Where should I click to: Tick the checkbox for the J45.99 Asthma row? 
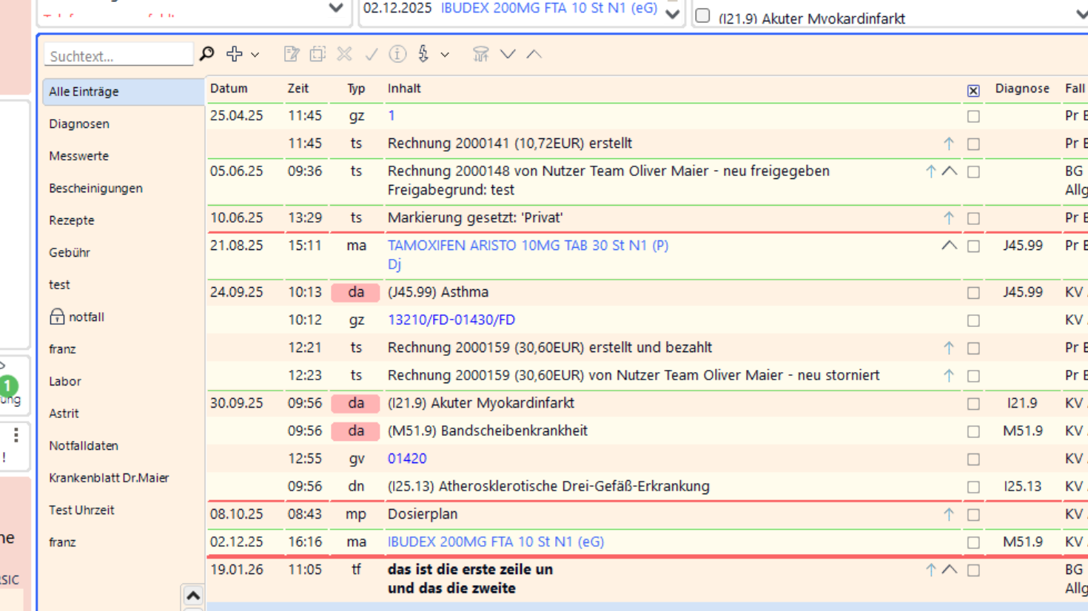click(973, 293)
